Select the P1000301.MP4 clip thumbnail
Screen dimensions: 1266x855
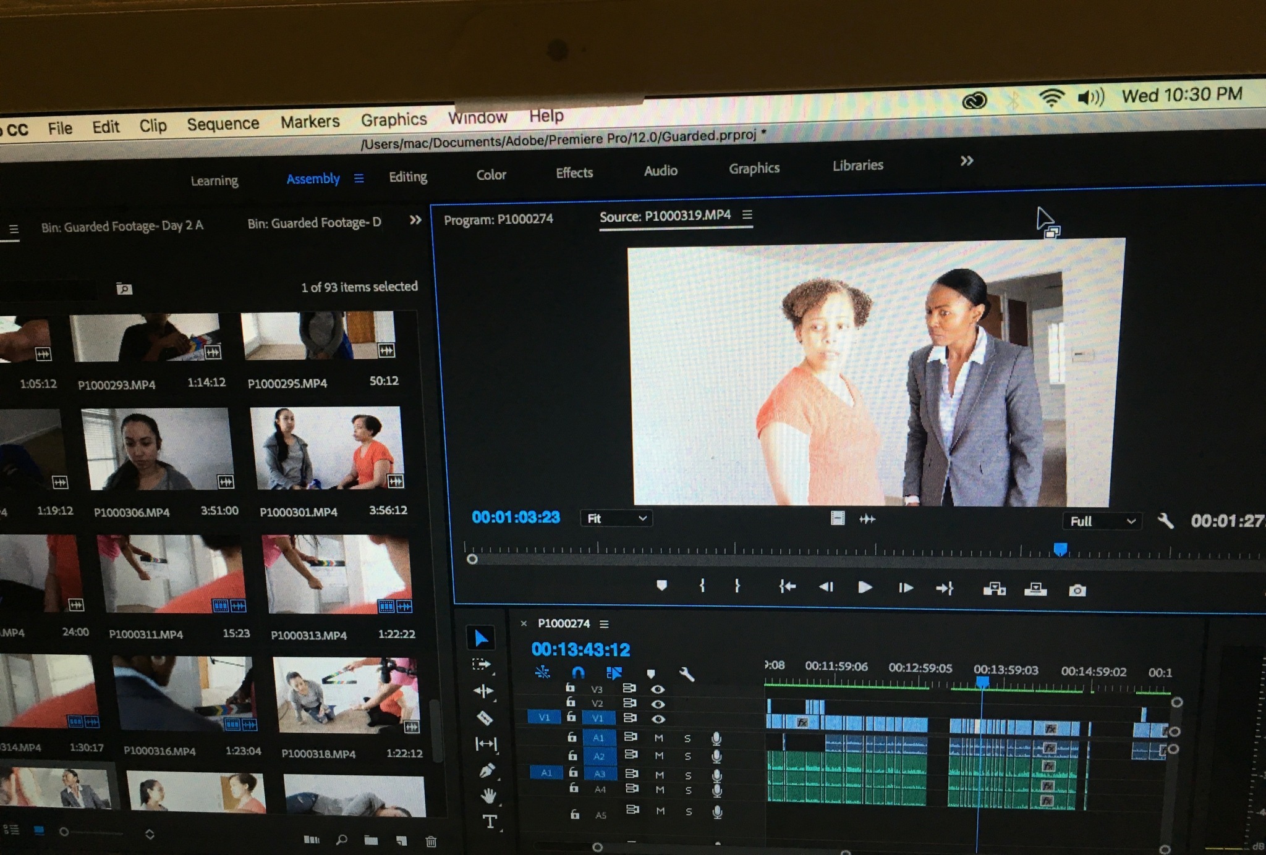tap(327, 449)
